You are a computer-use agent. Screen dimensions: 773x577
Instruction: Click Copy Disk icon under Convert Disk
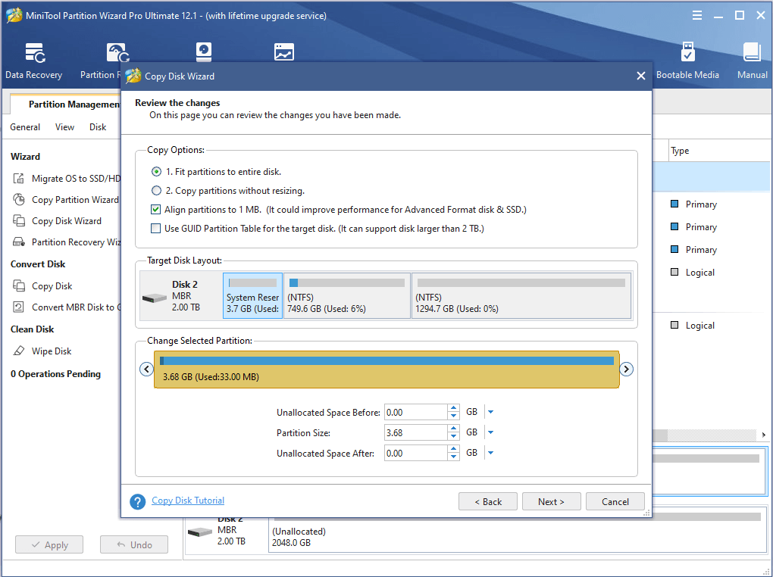click(x=19, y=285)
